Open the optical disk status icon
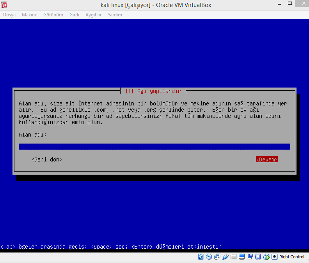309x263 pixels. coord(209,257)
